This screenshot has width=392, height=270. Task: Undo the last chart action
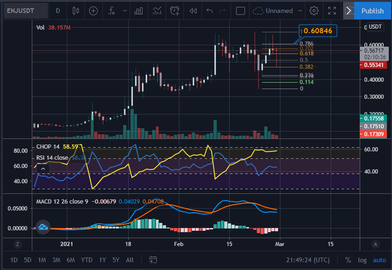[x=209, y=11]
